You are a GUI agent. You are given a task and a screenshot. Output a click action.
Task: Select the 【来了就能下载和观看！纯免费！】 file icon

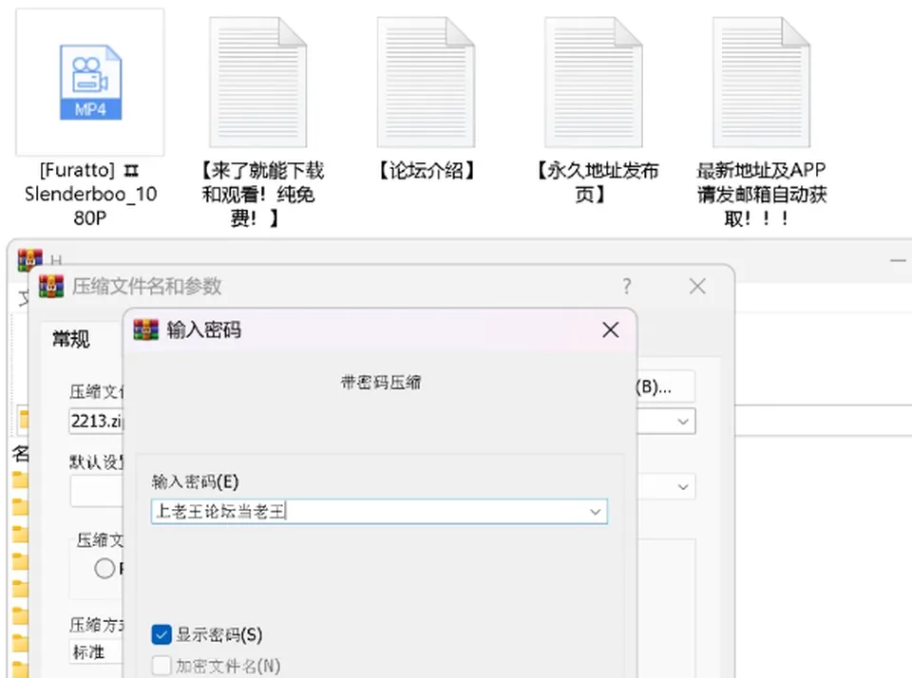(x=257, y=82)
